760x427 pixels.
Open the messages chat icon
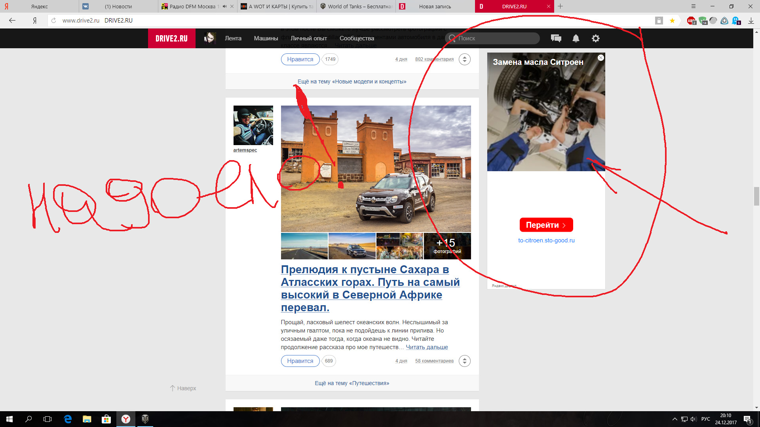pos(556,38)
